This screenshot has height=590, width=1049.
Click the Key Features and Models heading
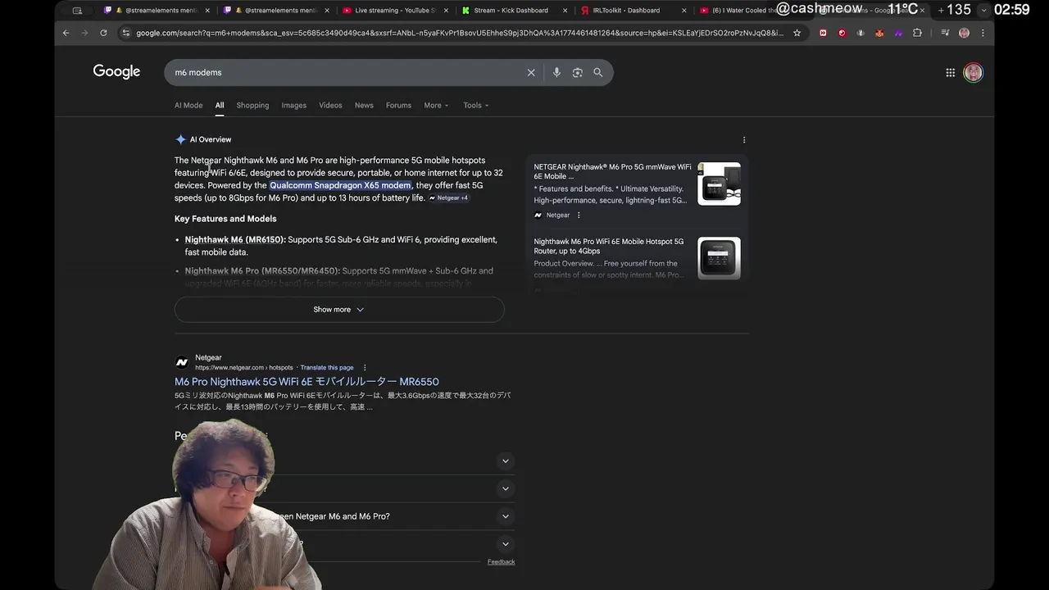(225, 219)
